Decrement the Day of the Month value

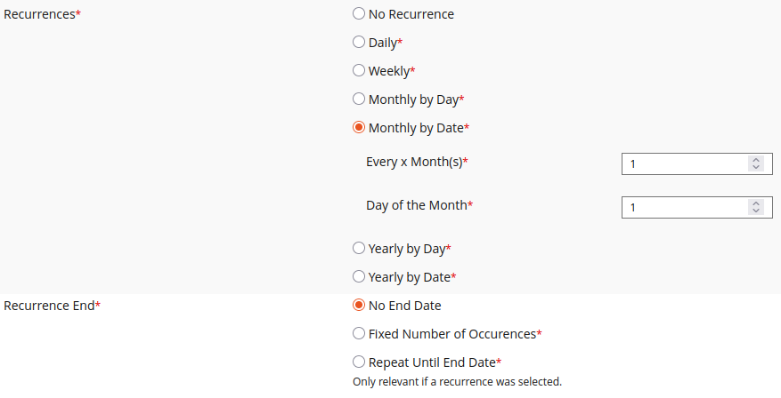(x=756, y=211)
